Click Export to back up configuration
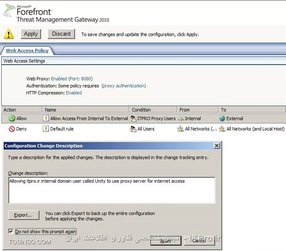This screenshot has height=251, width=286. click(x=24, y=215)
